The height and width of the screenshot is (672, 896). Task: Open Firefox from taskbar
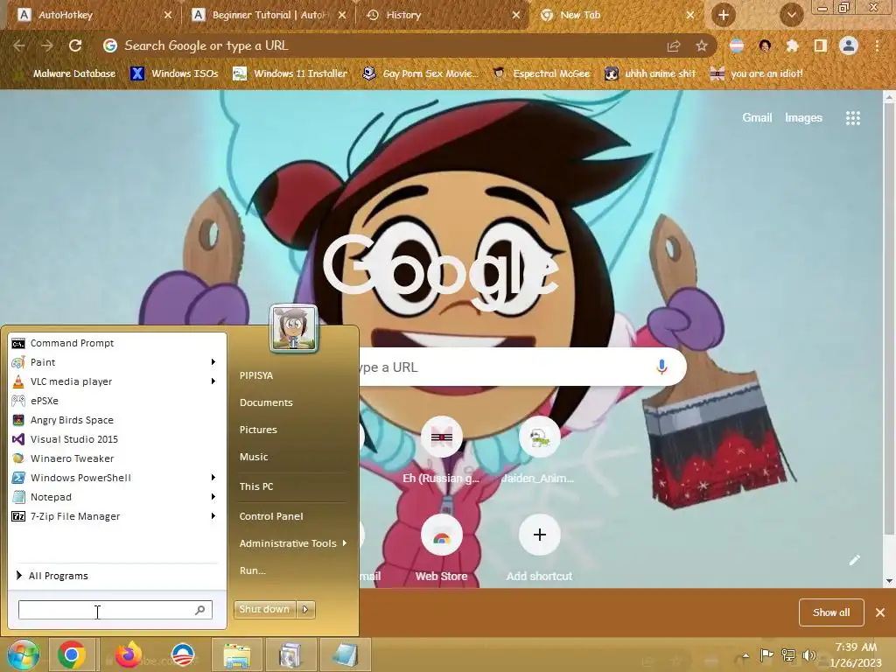point(129,654)
